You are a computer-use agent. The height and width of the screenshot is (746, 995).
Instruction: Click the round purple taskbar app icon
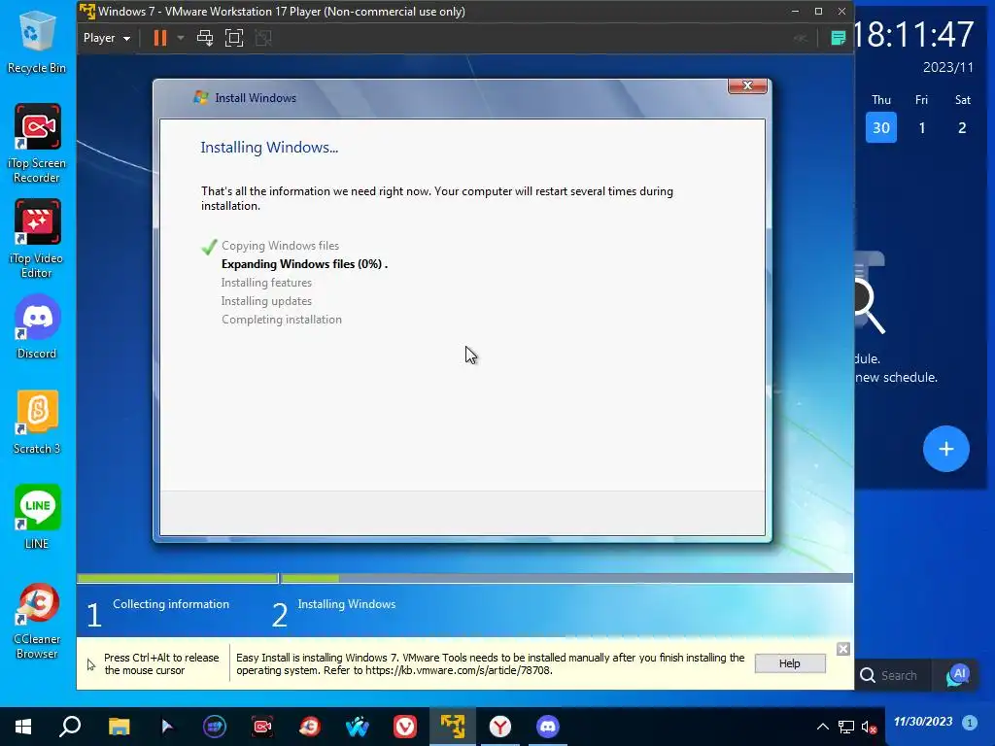click(x=215, y=727)
